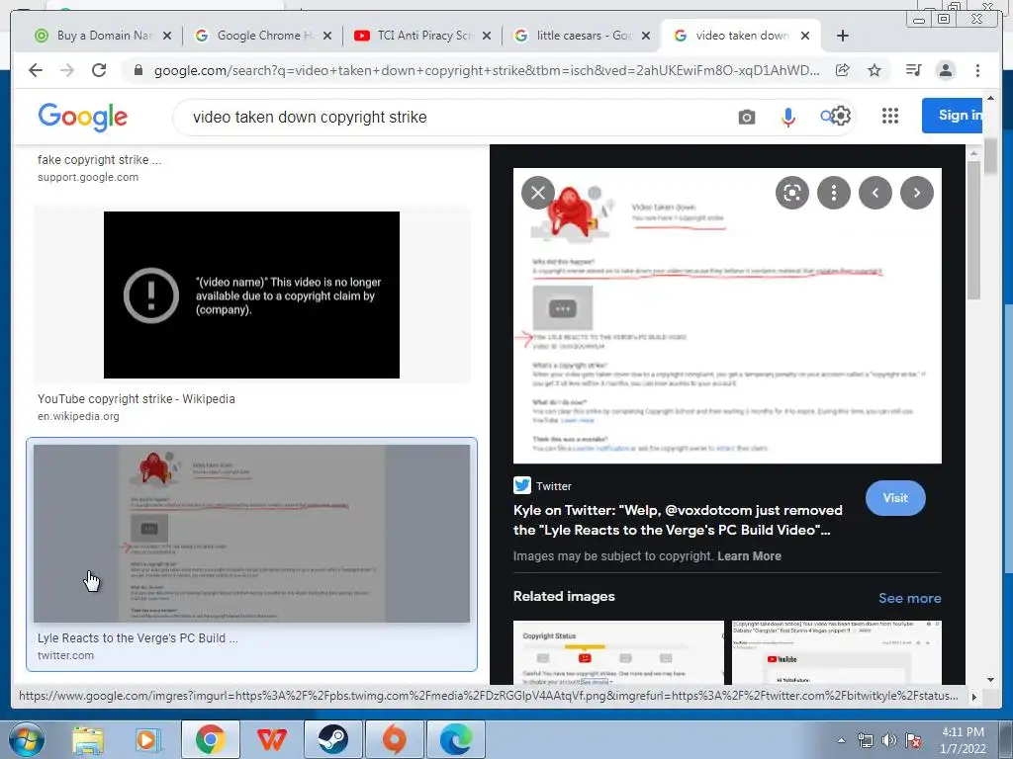Go forward with the forward arrow
This screenshot has height=759, width=1013.
(67, 70)
